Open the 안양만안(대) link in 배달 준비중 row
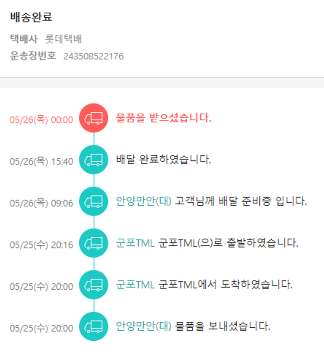The width and height of the screenshot is (324, 352). click(x=144, y=201)
